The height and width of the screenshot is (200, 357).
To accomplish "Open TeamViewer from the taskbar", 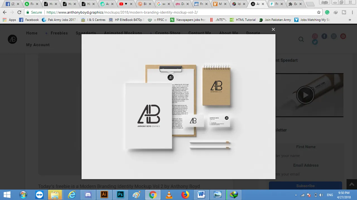I will pyautogui.click(x=39, y=195).
